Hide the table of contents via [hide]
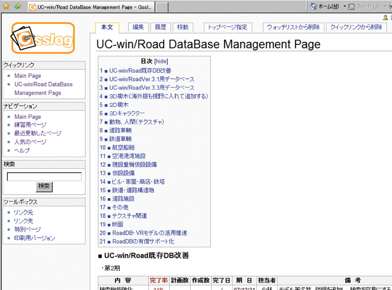The image size is (392, 290). [x=161, y=61]
